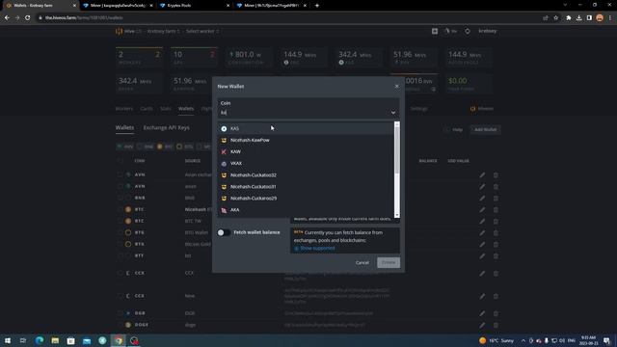Viewport: 617px width, 347px height.
Task: Open File Explorer from taskbar
Action: pos(55,340)
